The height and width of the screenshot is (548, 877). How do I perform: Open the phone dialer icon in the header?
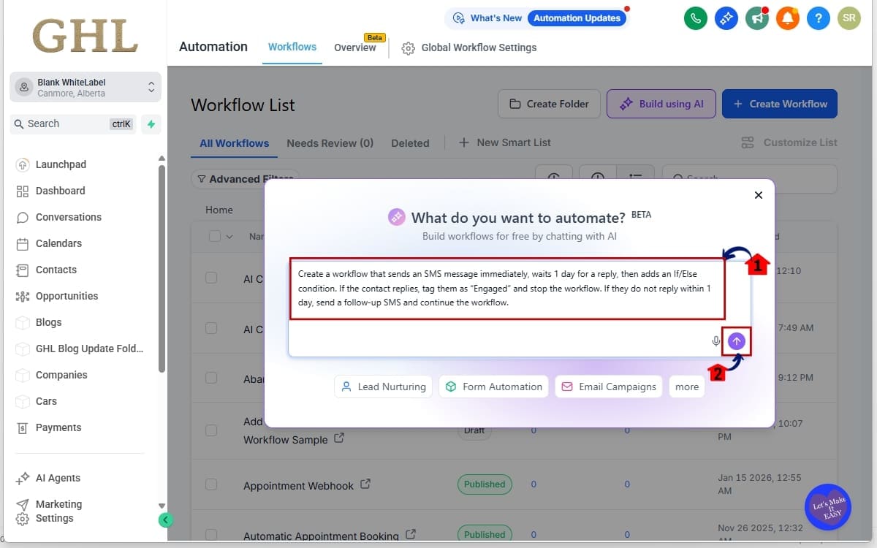coord(695,18)
